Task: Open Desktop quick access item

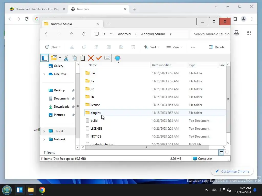Action: tap(57, 90)
